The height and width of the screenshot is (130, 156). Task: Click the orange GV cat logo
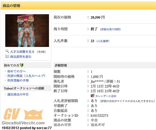24,114
